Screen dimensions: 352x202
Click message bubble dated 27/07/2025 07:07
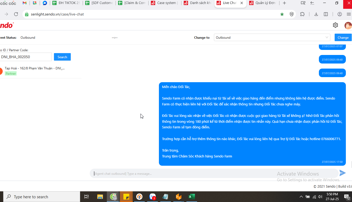[x=332, y=46]
